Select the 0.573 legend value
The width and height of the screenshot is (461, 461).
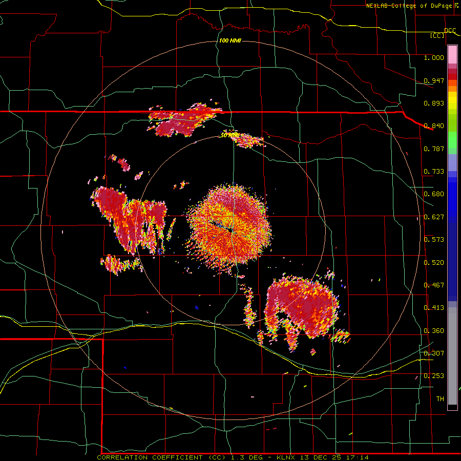[x=434, y=240]
